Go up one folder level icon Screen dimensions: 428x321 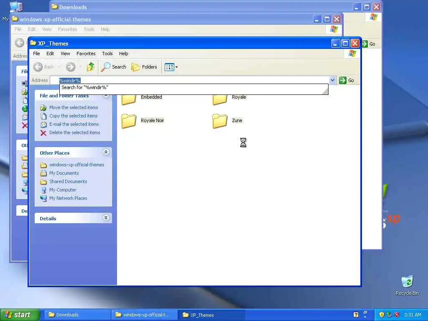(91, 67)
